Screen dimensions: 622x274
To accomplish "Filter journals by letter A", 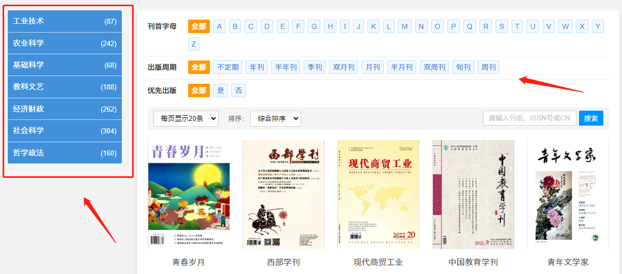I will coord(220,26).
